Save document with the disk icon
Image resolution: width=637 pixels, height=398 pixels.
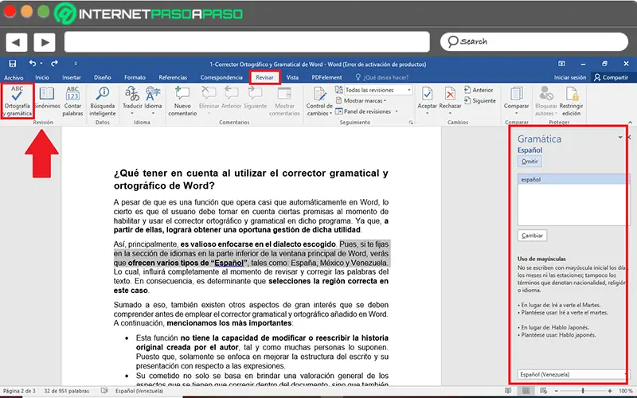13,64
